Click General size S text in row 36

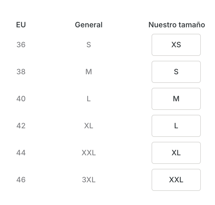click(x=89, y=45)
